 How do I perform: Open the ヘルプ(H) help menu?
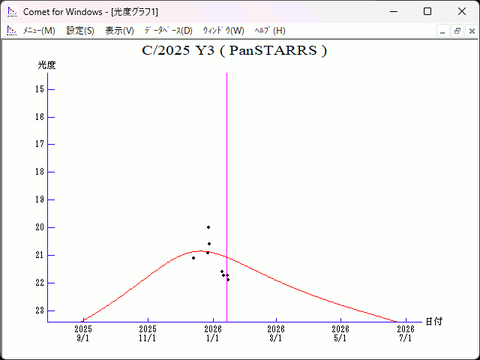click(x=270, y=31)
